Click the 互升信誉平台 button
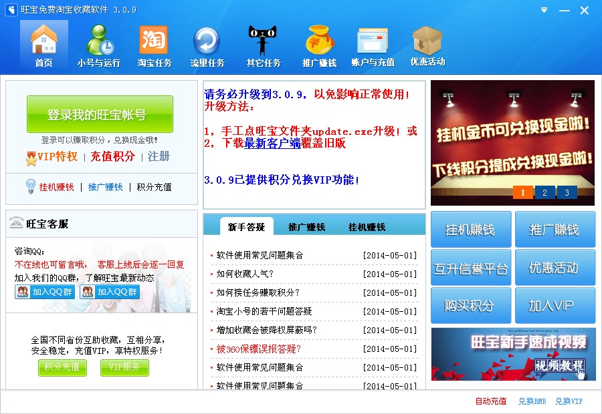Viewport: 602px width, 414px height. tap(471, 268)
